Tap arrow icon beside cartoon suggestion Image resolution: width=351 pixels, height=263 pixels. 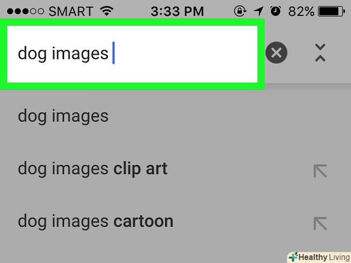[x=320, y=223]
